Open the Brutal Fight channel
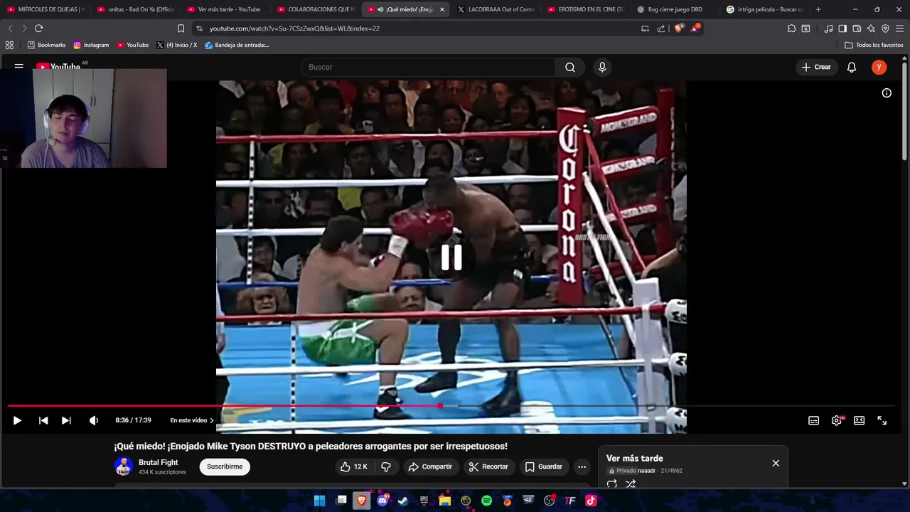This screenshot has height=512, width=910. click(159, 462)
